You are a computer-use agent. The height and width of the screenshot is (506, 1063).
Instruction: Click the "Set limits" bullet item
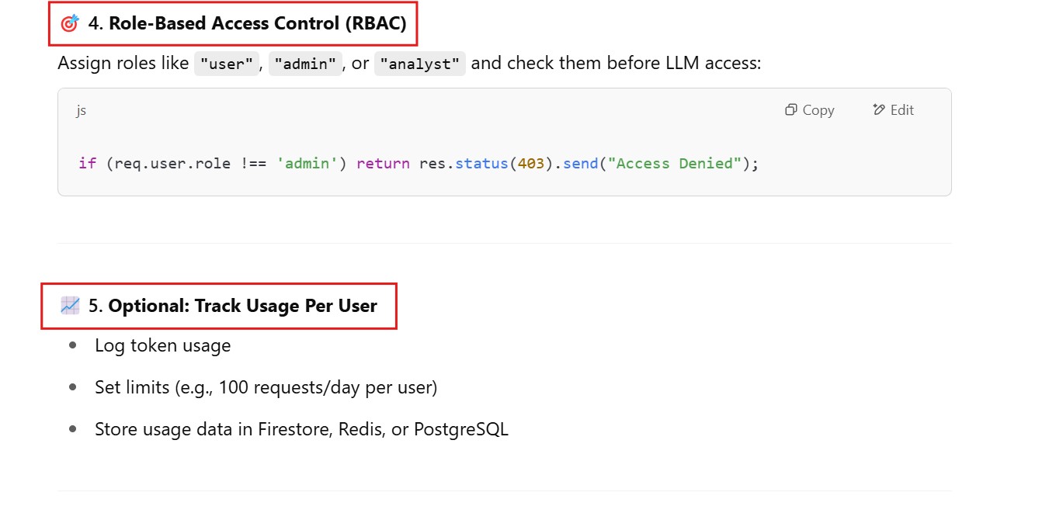(x=266, y=386)
